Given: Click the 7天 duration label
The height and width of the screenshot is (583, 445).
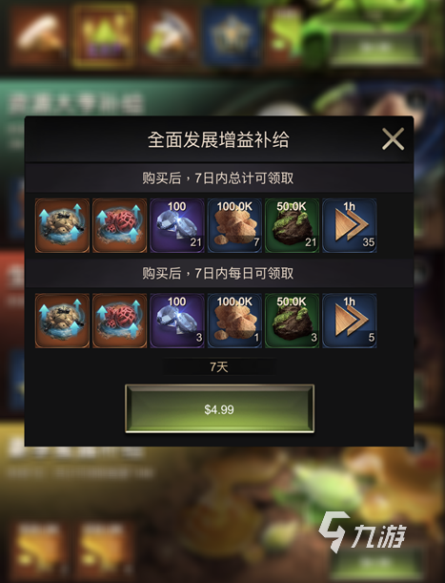Looking at the screenshot, I should (219, 367).
